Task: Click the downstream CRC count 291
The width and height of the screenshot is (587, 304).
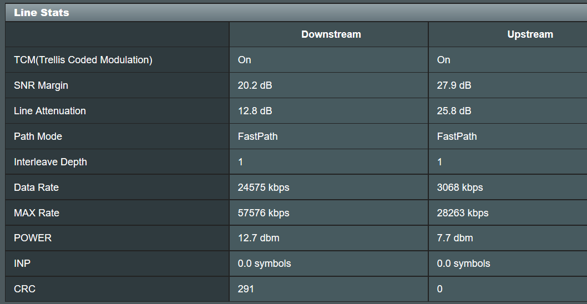Action: point(246,289)
